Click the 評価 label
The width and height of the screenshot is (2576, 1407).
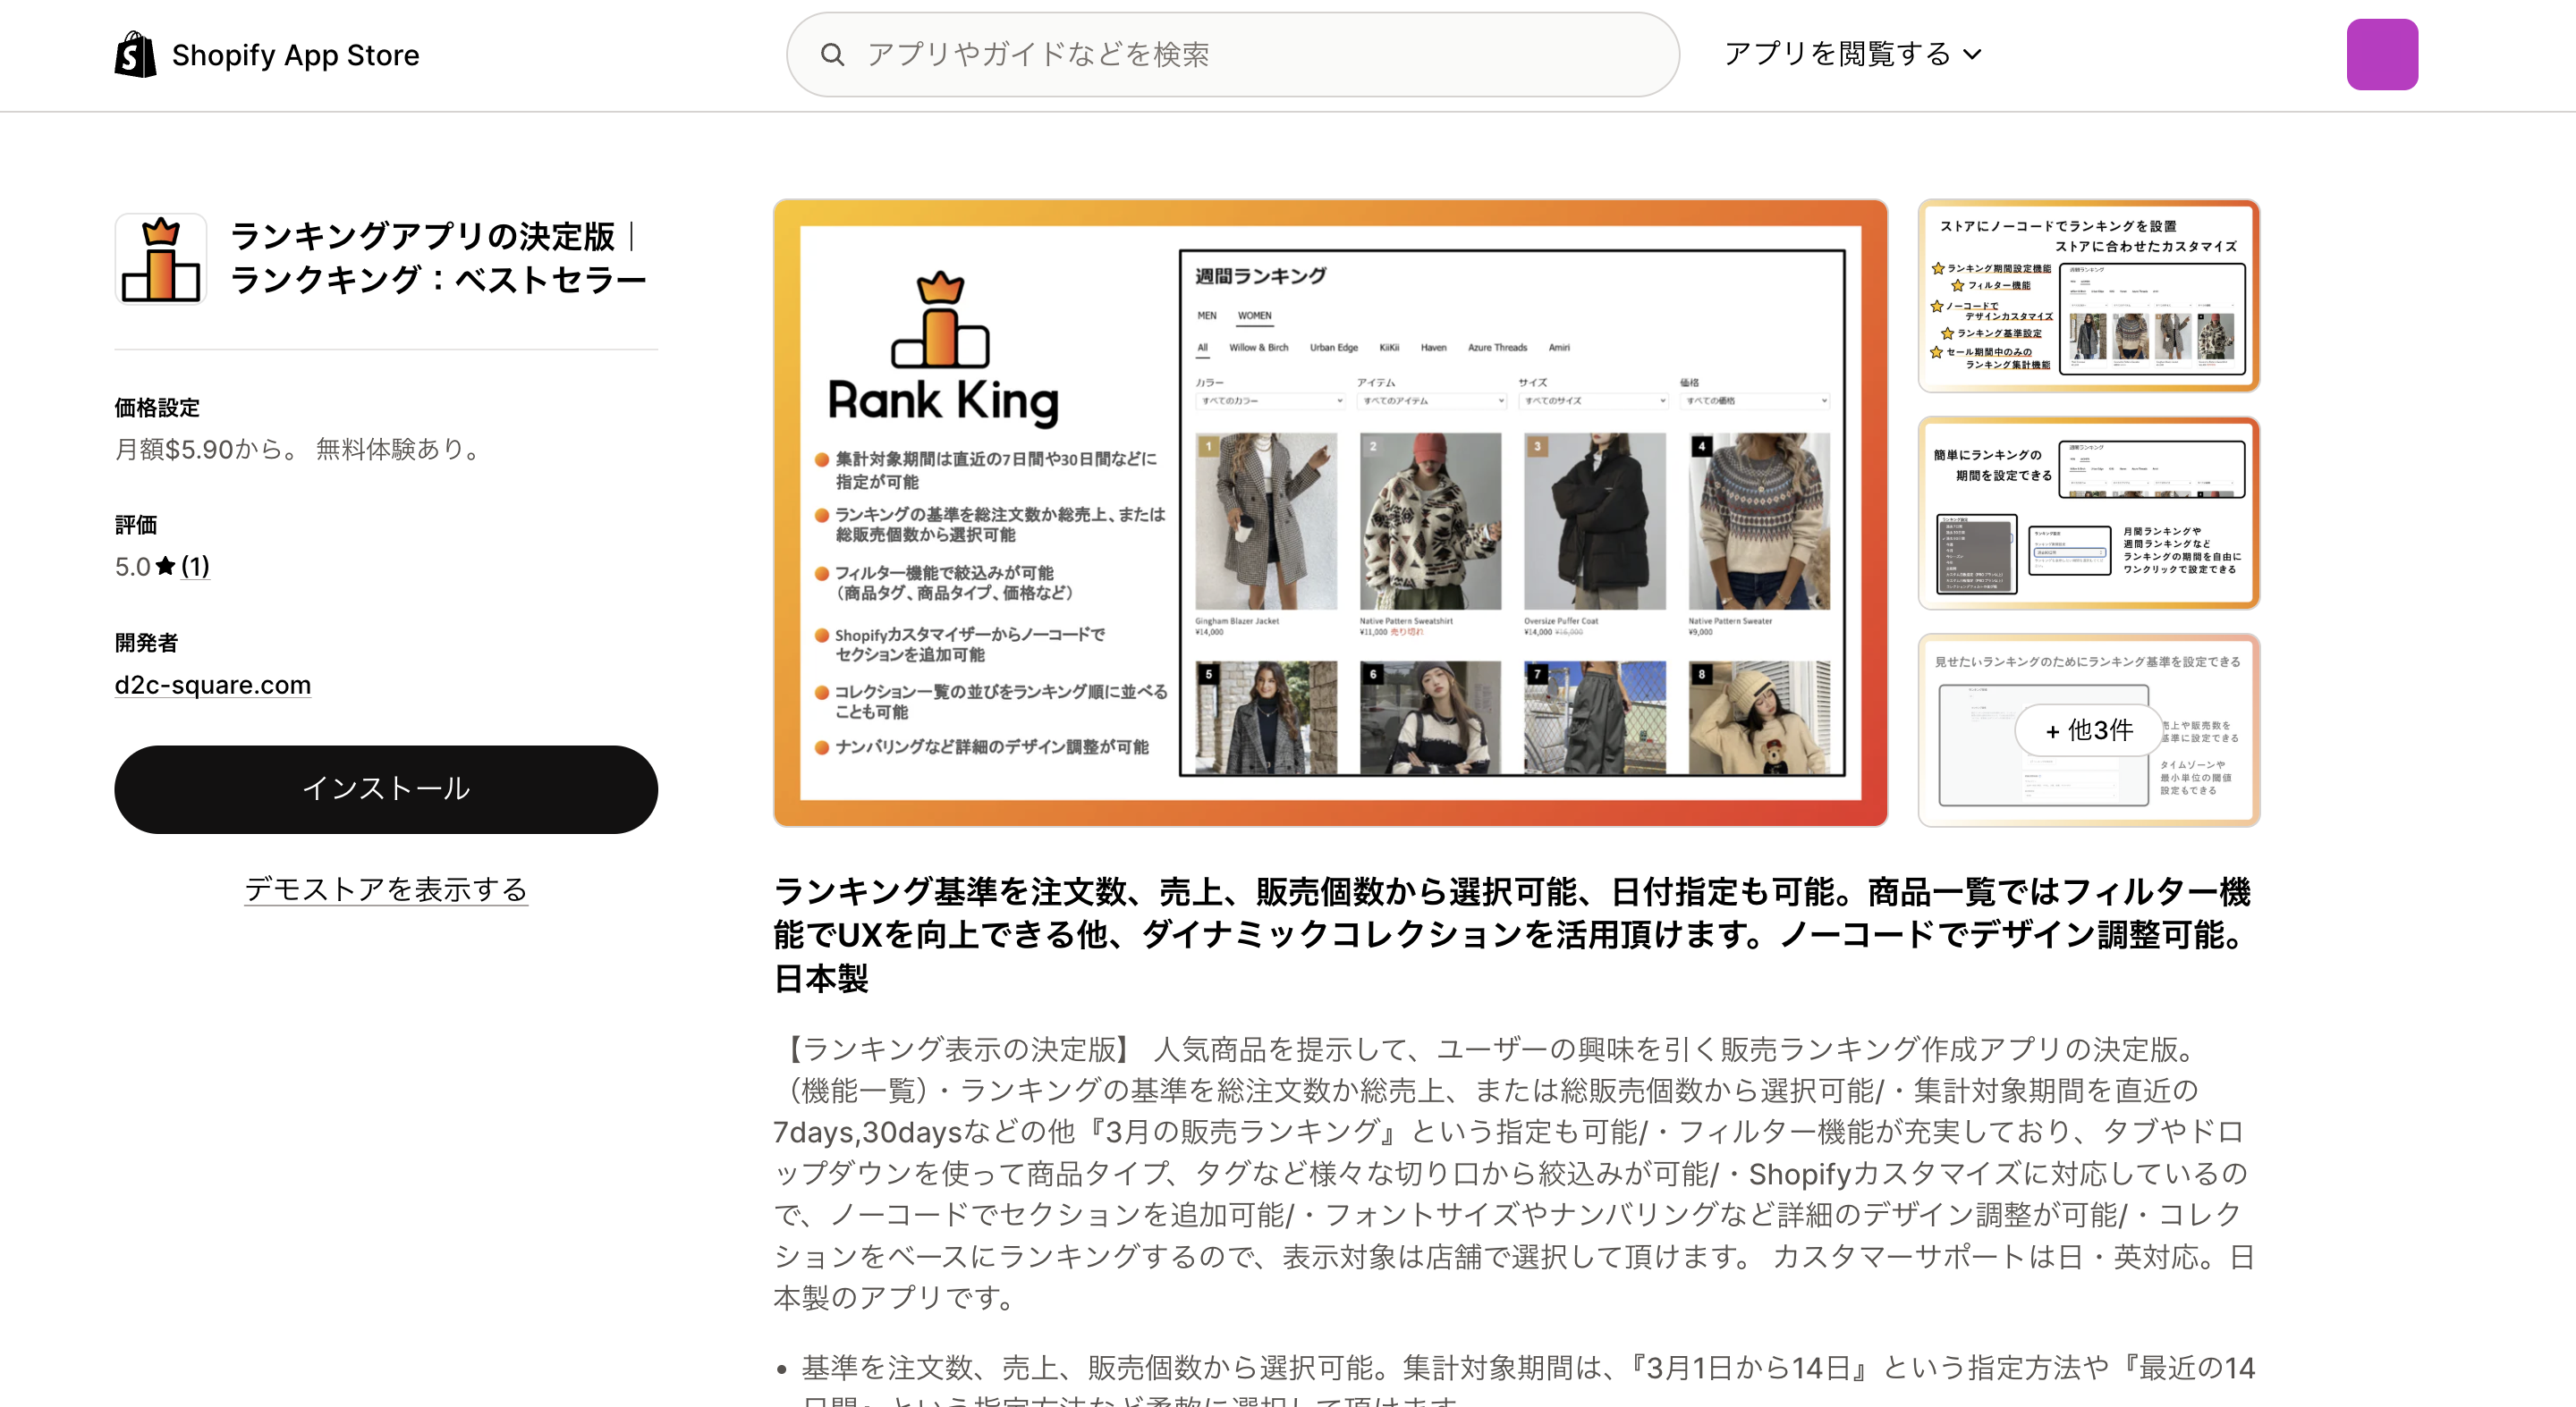coord(136,525)
